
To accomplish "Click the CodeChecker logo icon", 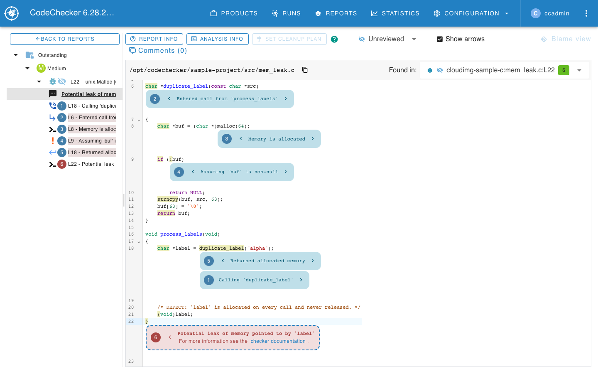I will point(12,13).
